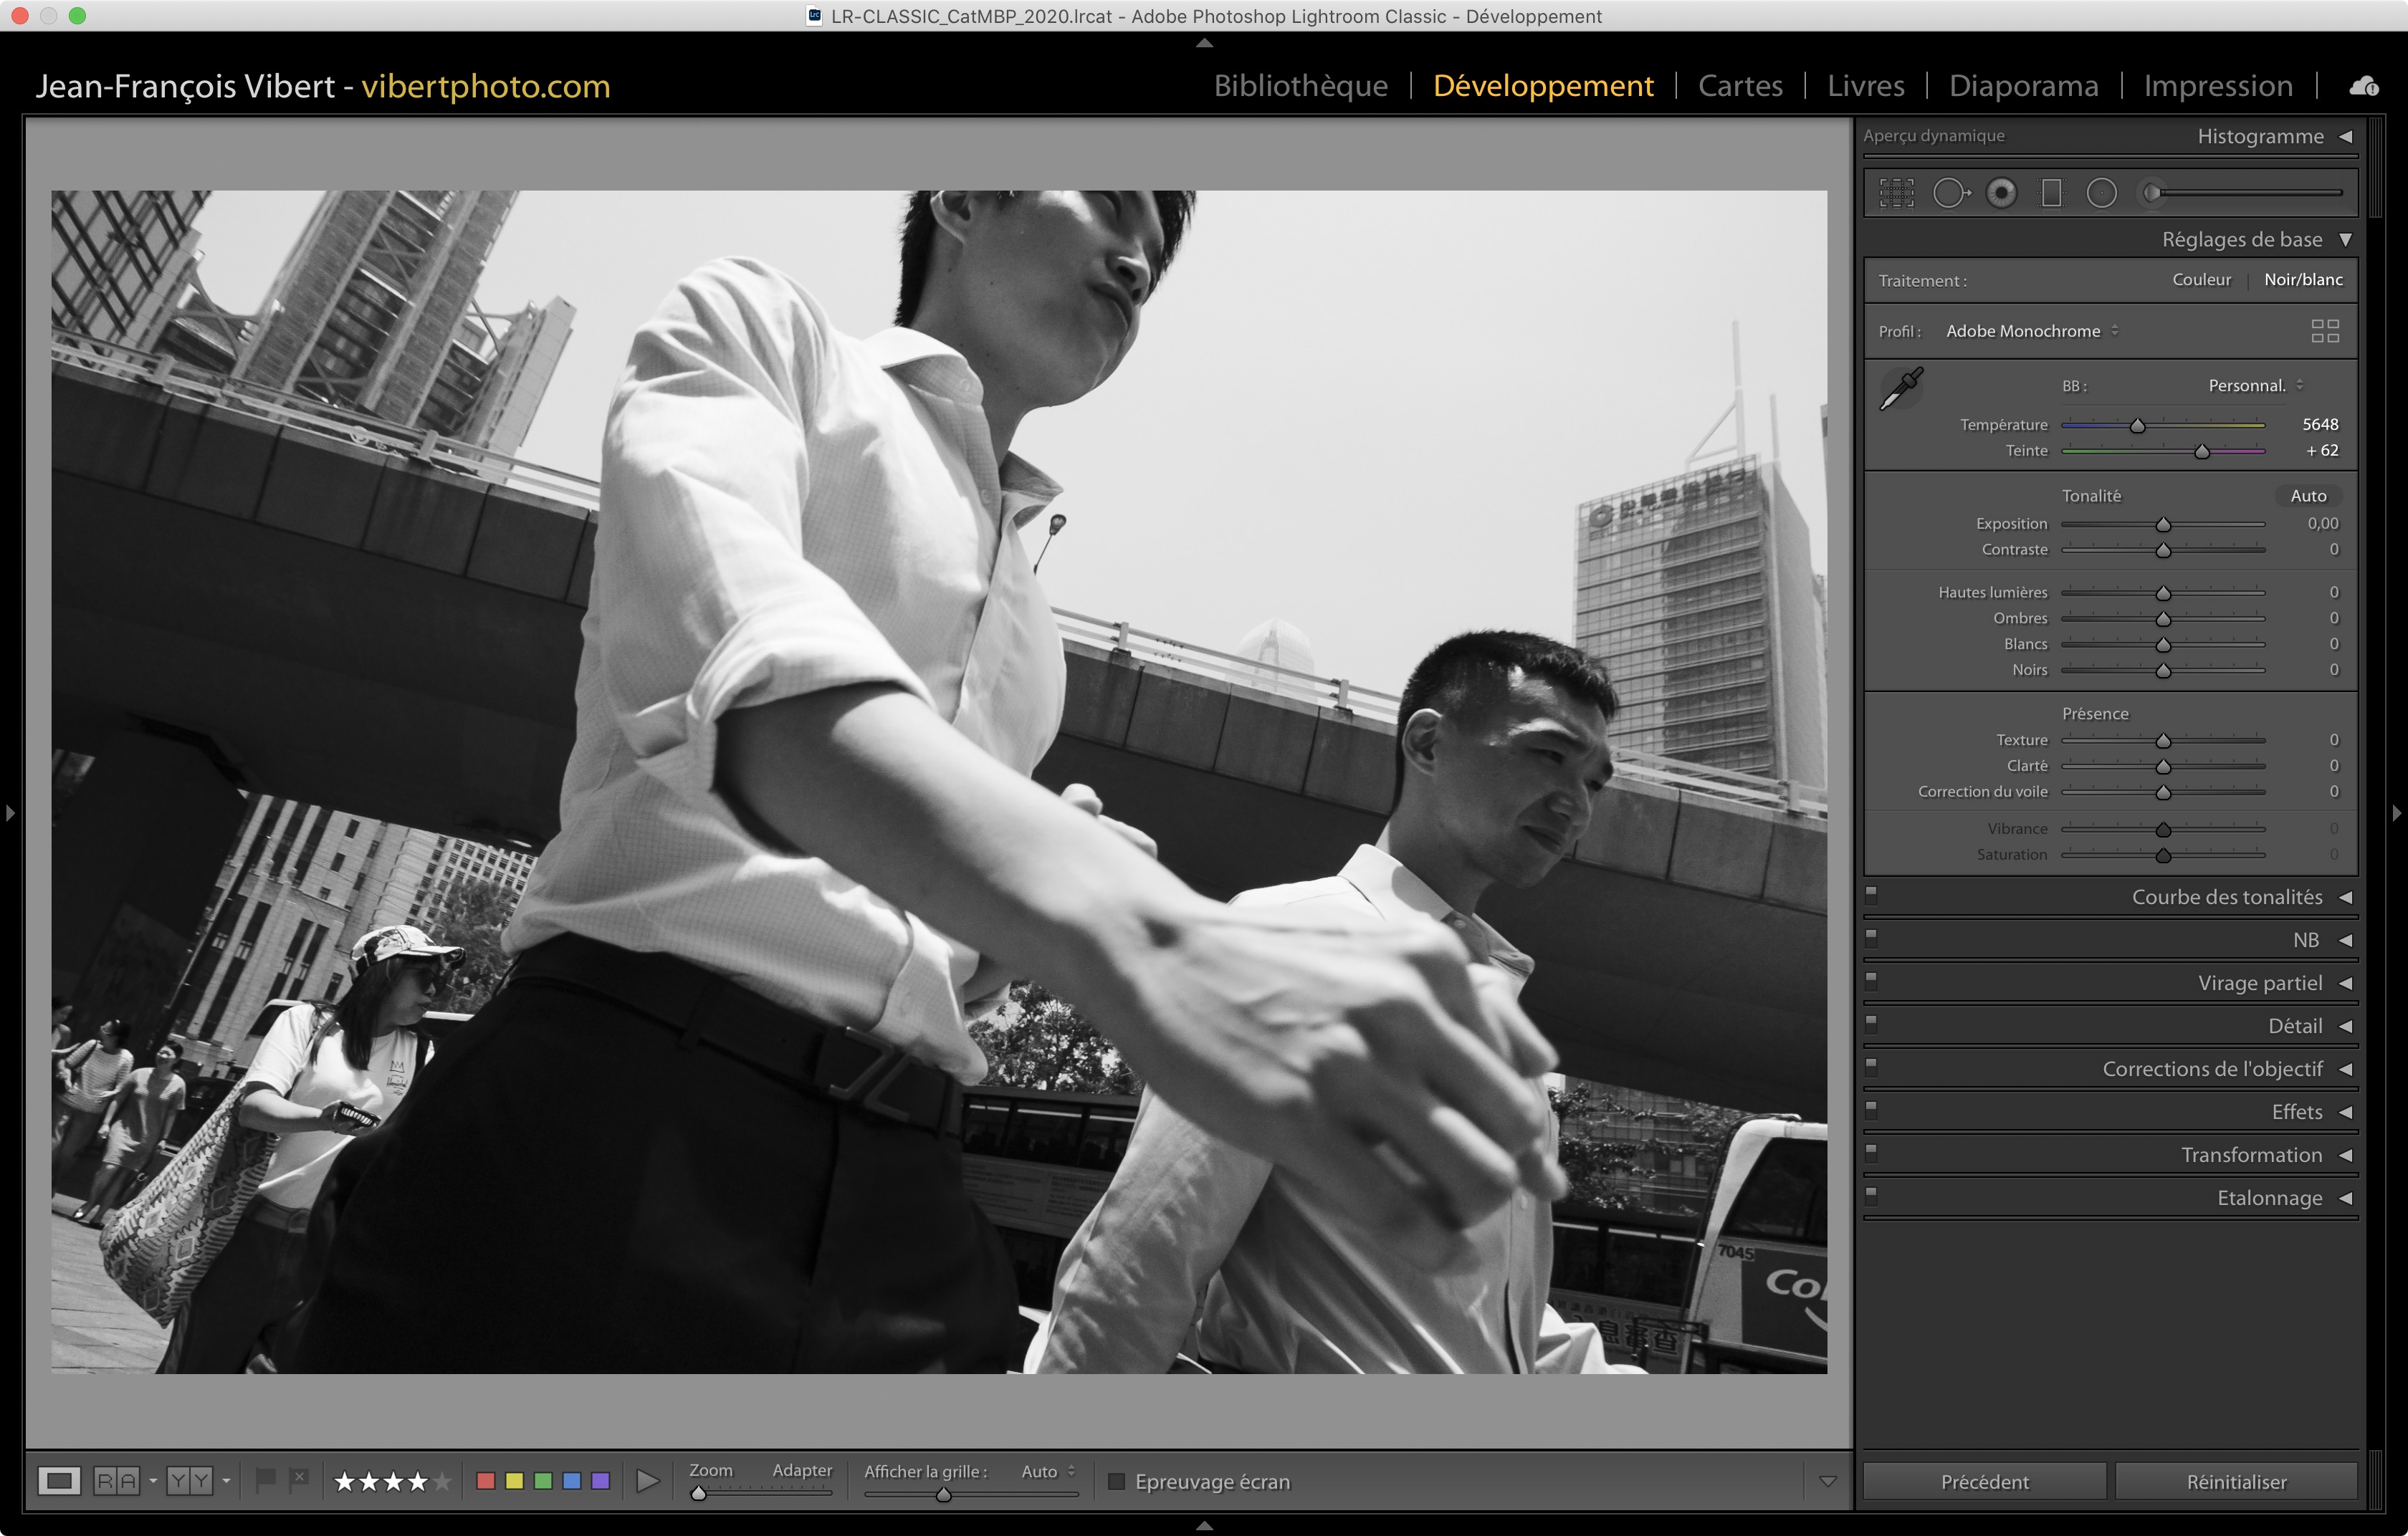Set rating to five stars
Image resolution: width=2408 pixels, height=1536 pixels.
(442, 1481)
